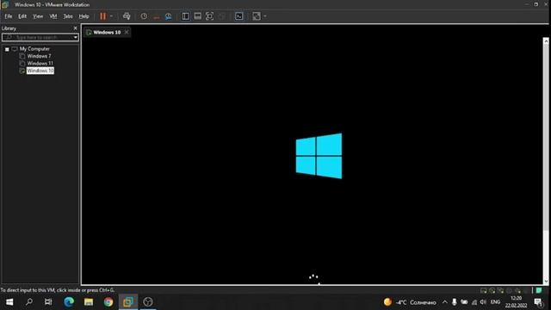
Task: Select the Windows 7 virtual machine
Action: (39, 56)
